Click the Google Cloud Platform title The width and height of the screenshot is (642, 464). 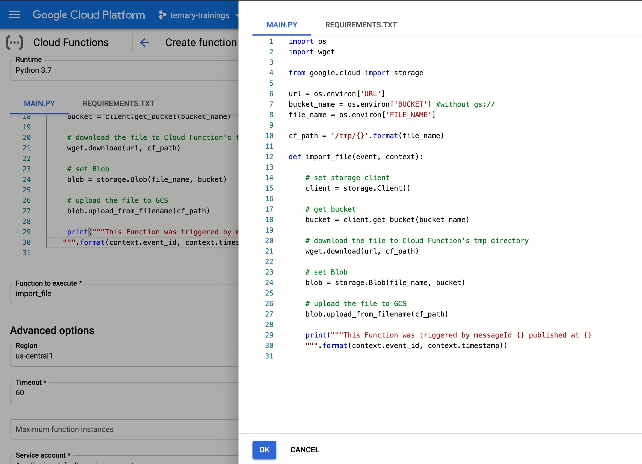click(89, 15)
